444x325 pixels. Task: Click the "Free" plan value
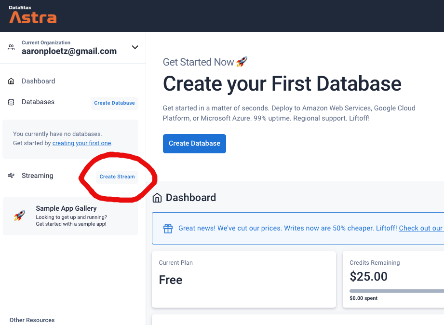171,280
